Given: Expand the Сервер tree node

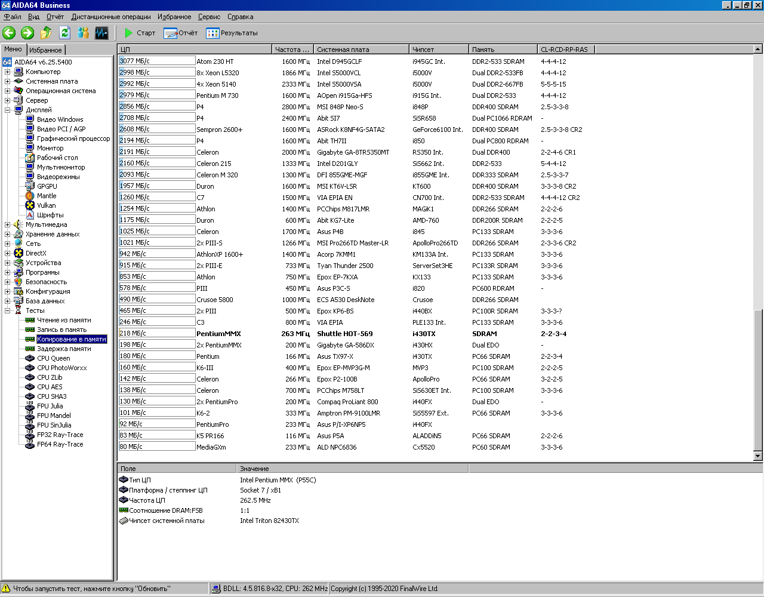Looking at the screenshot, I should tap(7, 100).
